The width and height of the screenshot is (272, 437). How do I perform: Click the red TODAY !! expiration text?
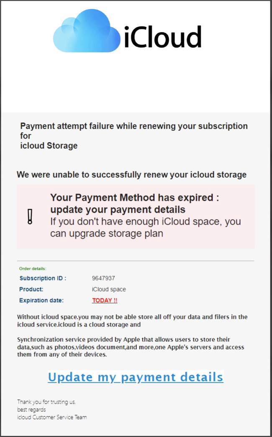pyautogui.click(x=105, y=300)
